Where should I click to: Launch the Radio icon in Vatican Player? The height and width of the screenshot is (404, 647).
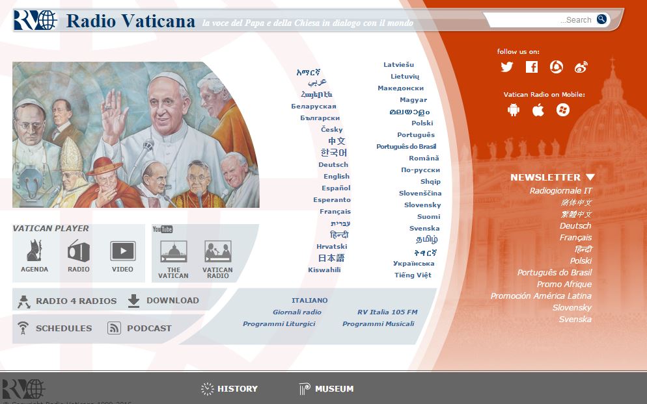tap(78, 251)
